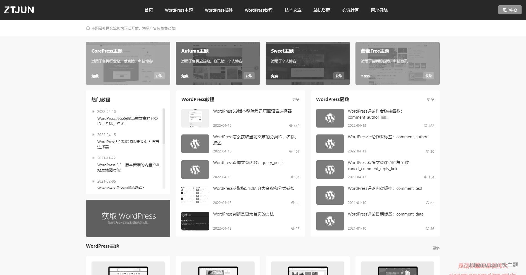Viewport: 526px width, 275px height.
Task: Open hot tutorial WordPress怎么获取当前文章的分类 ID
Action: [127, 121]
